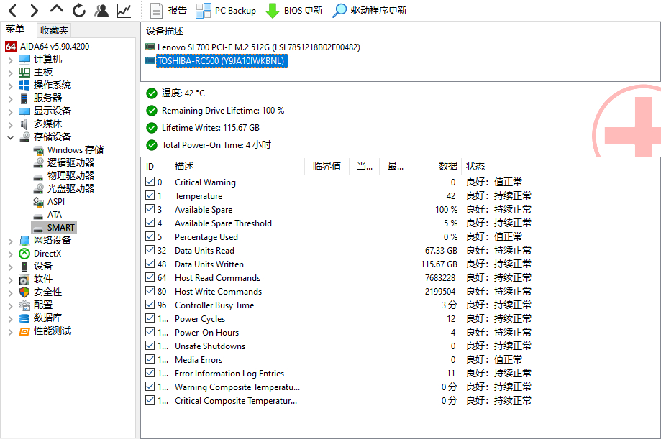Expand the 显示设备 tree node
The width and height of the screenshot is (661, 439).
click(x=10, y=111)
